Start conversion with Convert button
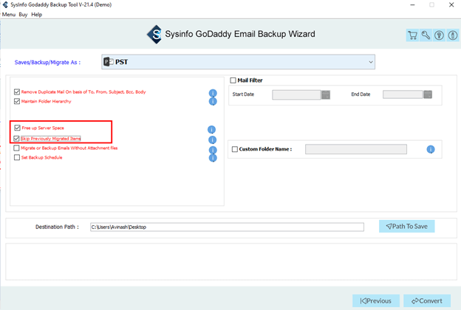 [427, 301]
